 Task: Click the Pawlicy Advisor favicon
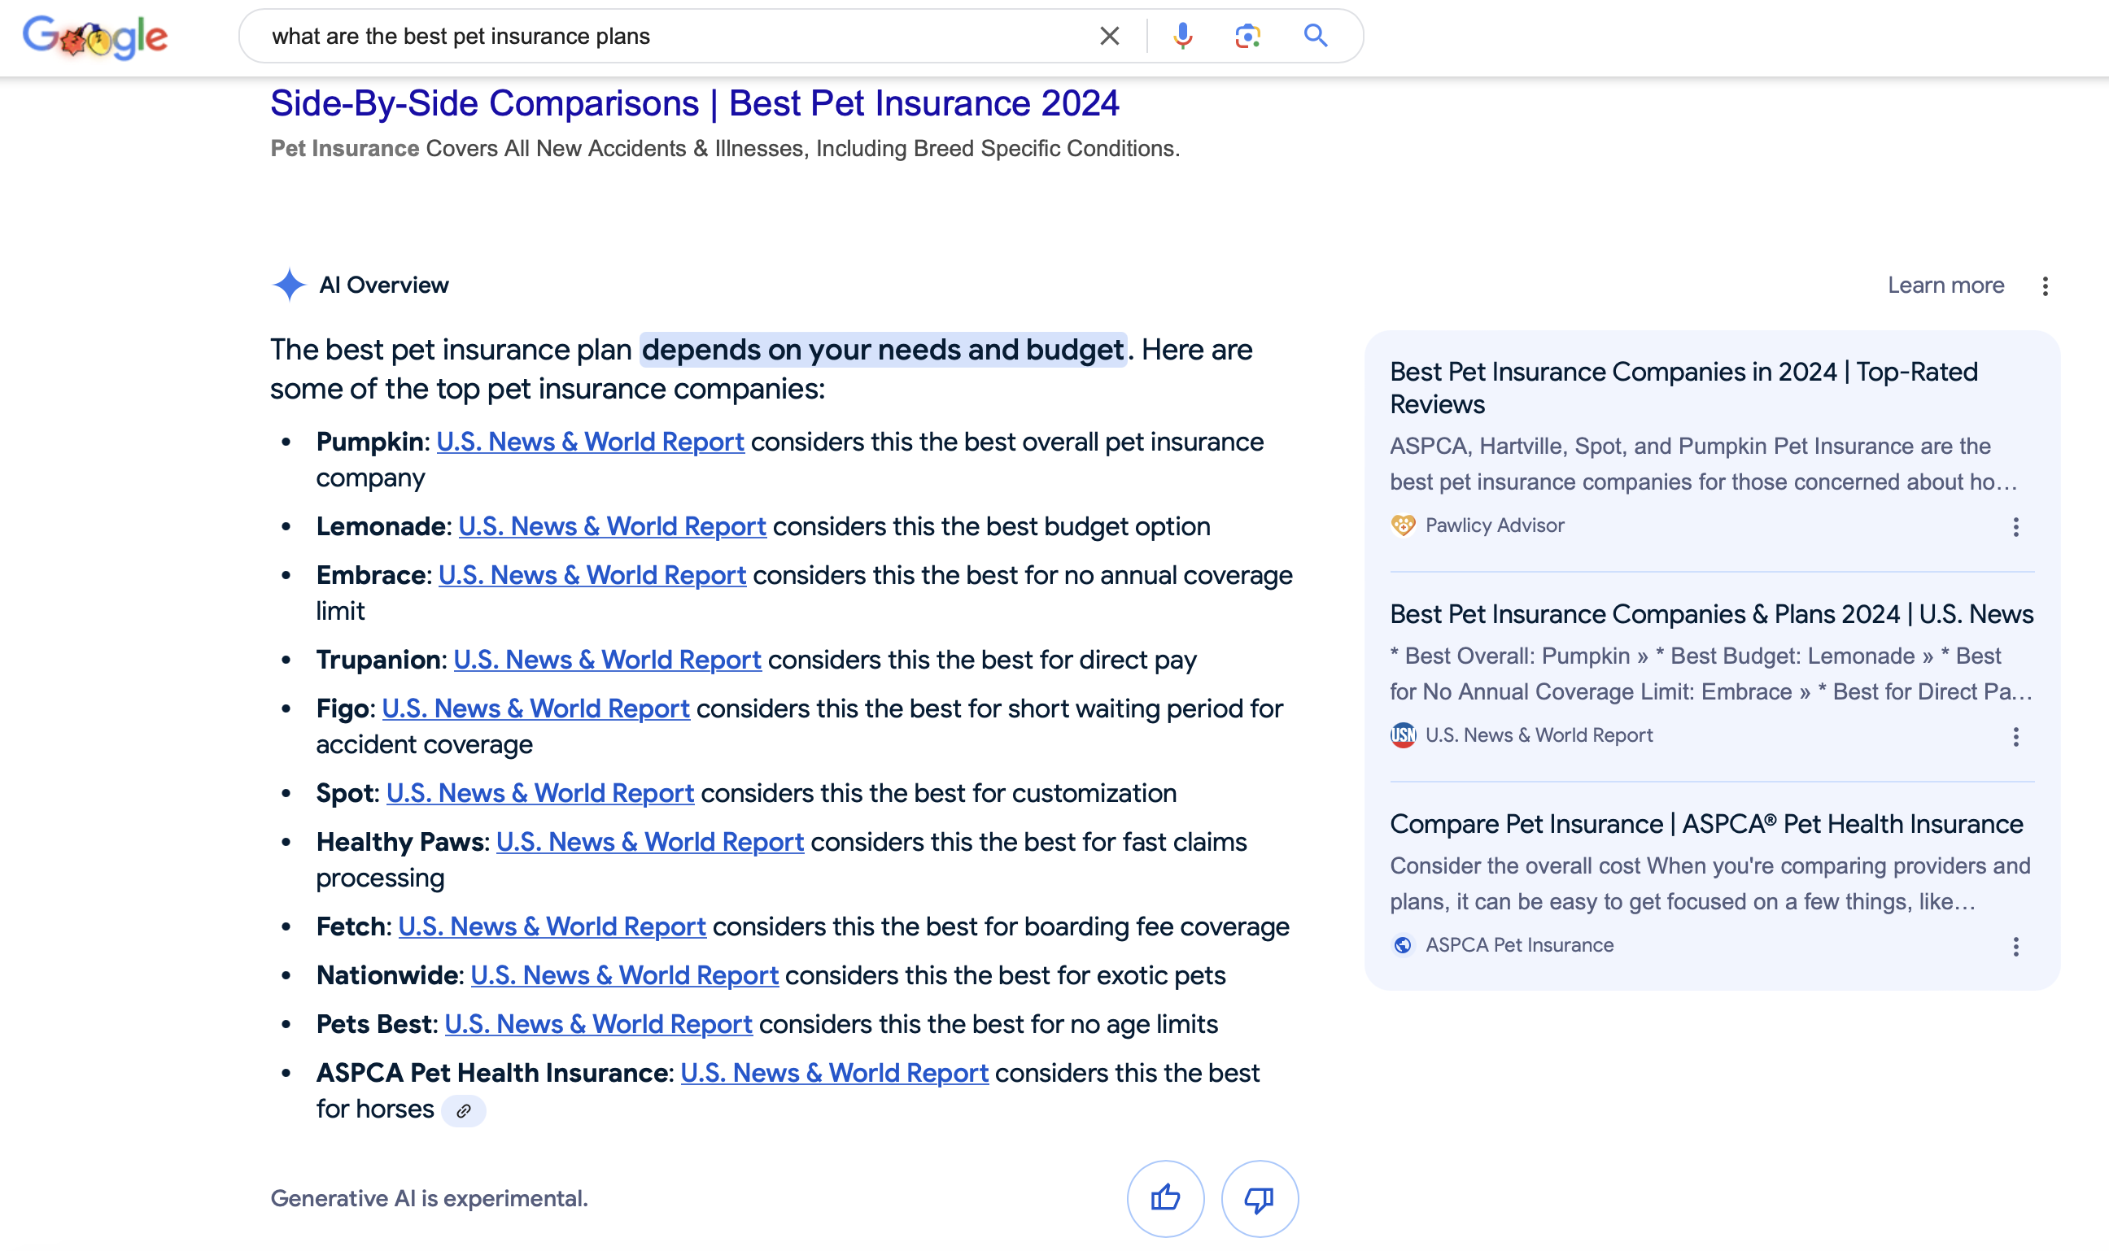coord(1403,525)
